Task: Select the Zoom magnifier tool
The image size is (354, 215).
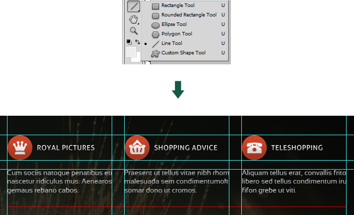Action: pyautogui.click(x=133, y=31)
